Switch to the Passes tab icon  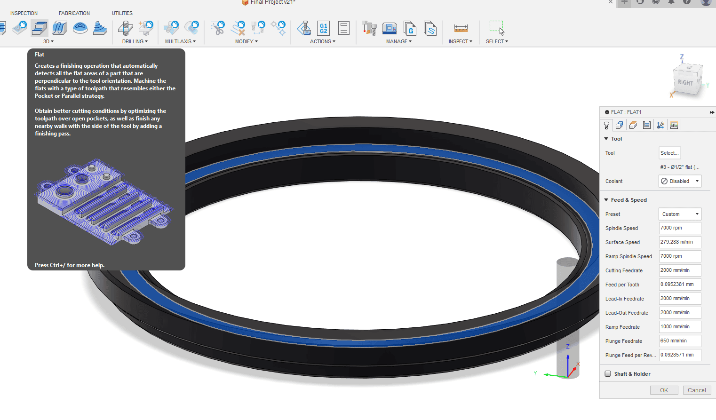click(647, 125)
